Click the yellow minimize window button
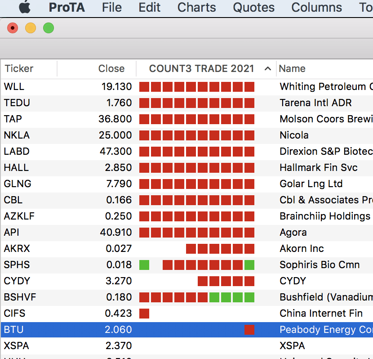373x359 pixels. click(x=31, y=28)
